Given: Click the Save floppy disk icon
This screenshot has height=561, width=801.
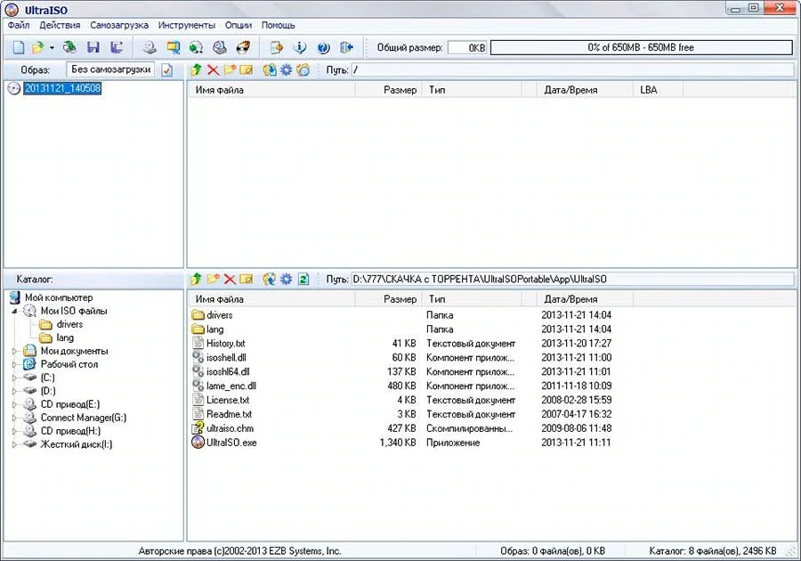Looking at the screenshot, I should (x=93, y=47).
